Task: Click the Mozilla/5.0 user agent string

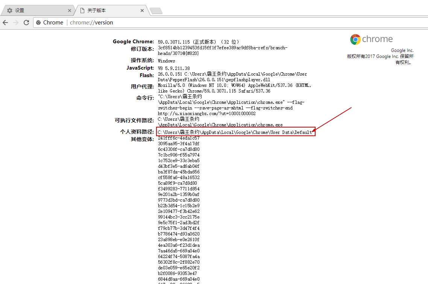Action: tap(234, 88)
